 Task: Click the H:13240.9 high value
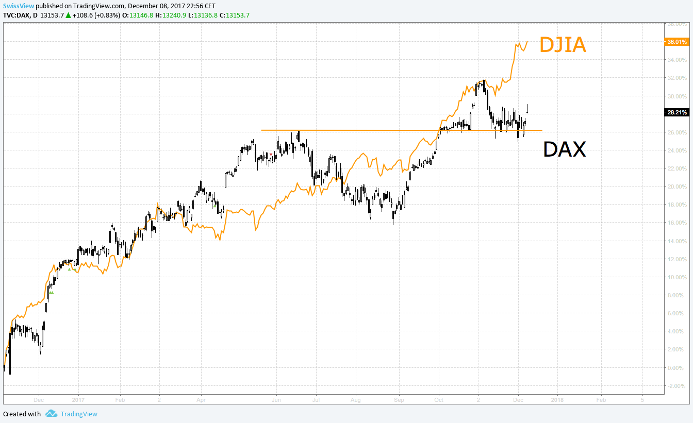pos(170,15)
